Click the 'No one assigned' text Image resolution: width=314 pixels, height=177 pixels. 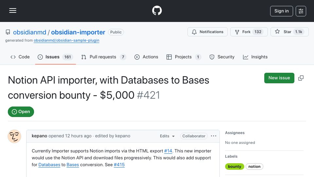tap(240, 143)
